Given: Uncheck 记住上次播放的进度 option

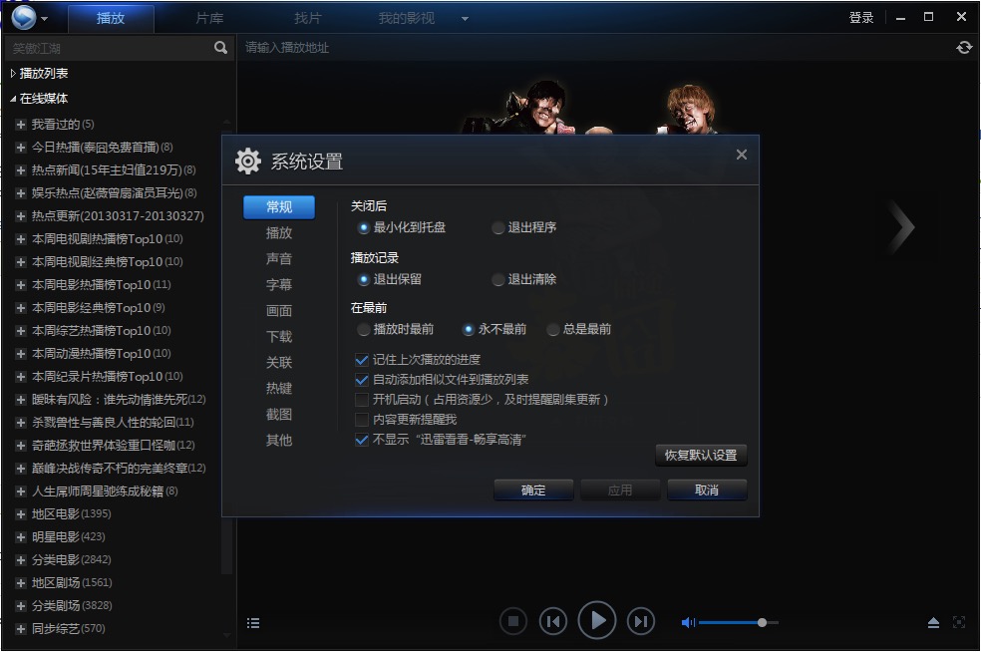Looking at the screenshot, I should click(x=362, y=359).
